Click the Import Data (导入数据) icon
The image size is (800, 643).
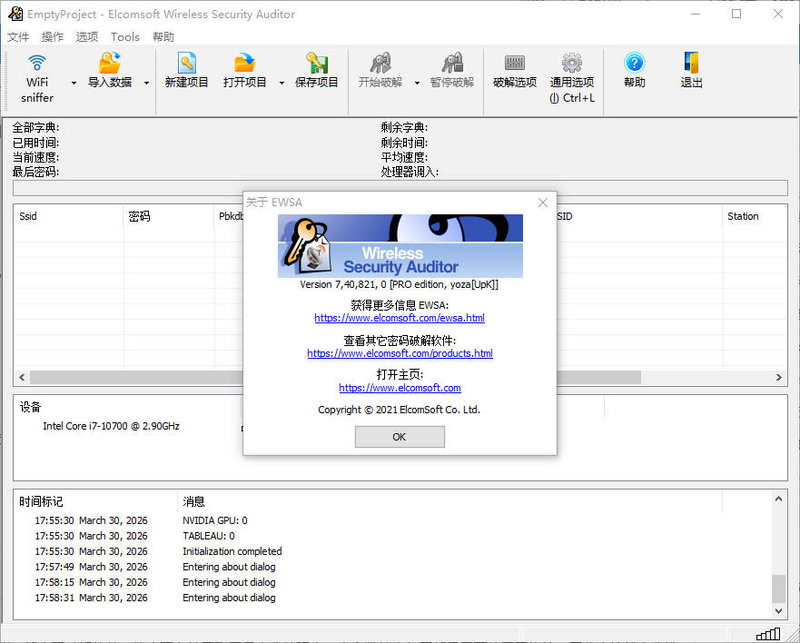click(x=110, y=64)
